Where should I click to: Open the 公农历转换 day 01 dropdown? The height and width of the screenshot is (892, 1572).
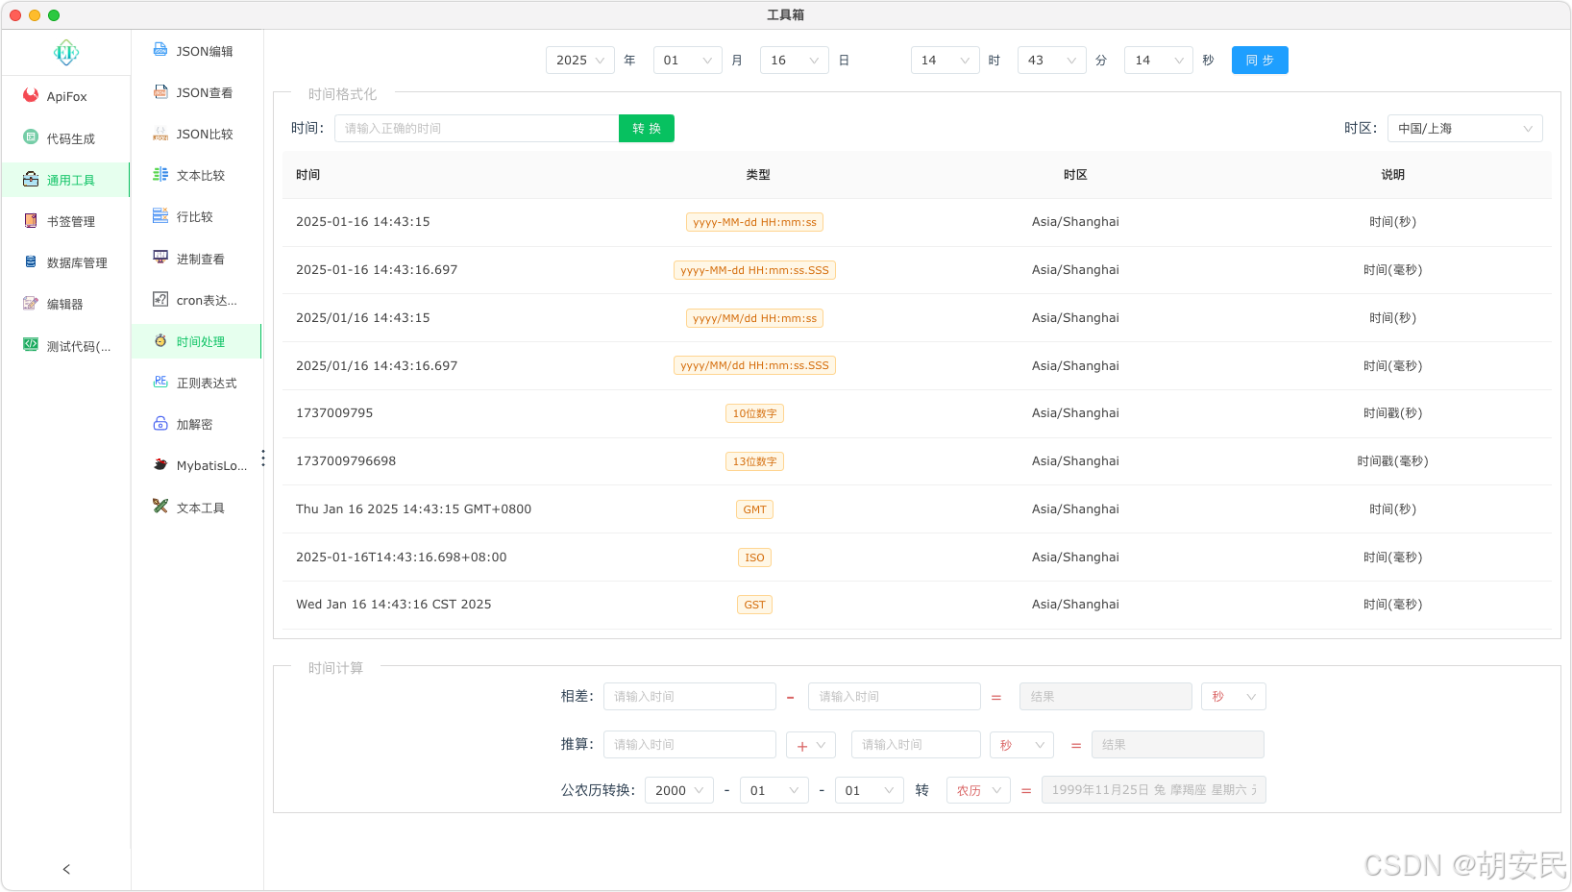point(870,790)
